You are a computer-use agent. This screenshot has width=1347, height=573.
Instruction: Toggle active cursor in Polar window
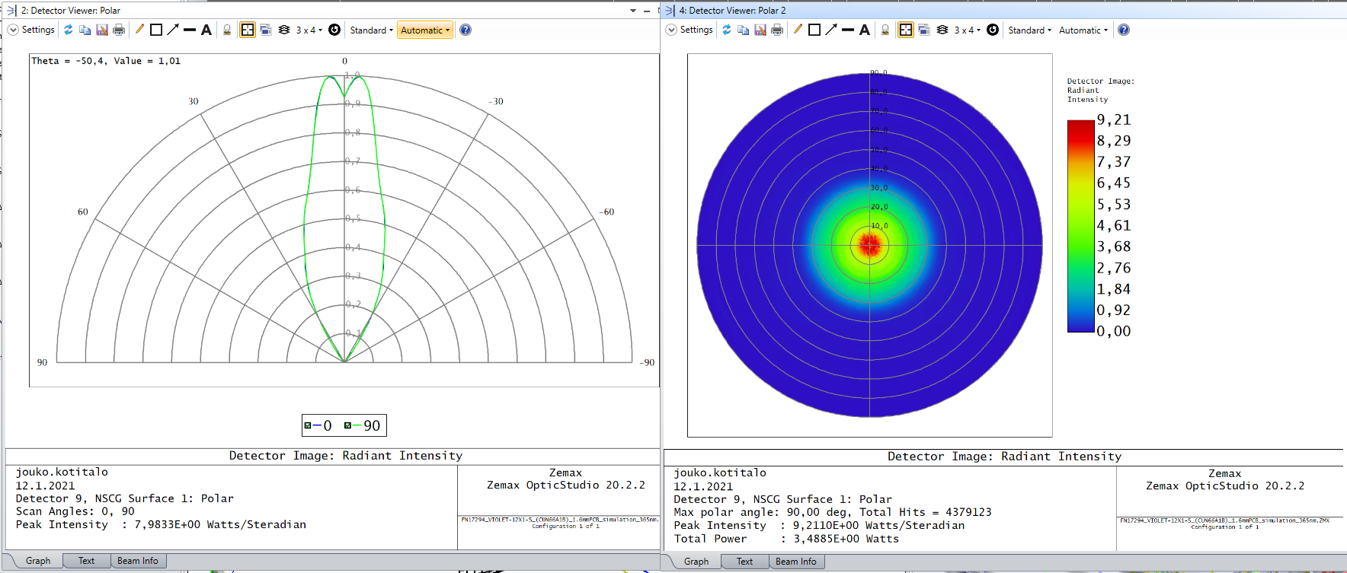click(x=248, y=30)
